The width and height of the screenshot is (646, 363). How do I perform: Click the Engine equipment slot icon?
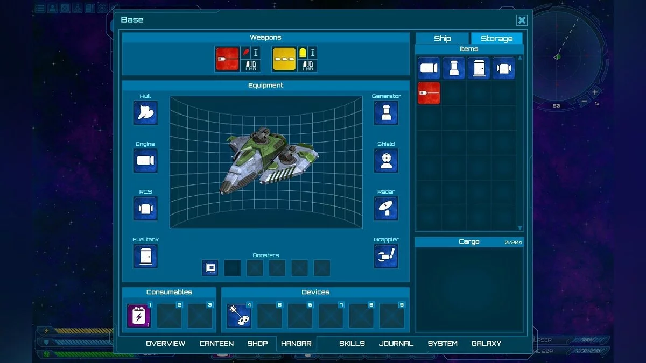click(145, 161)
